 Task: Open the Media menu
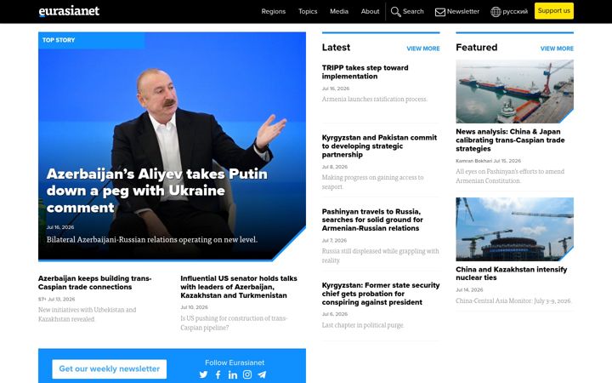coord(339,11)
